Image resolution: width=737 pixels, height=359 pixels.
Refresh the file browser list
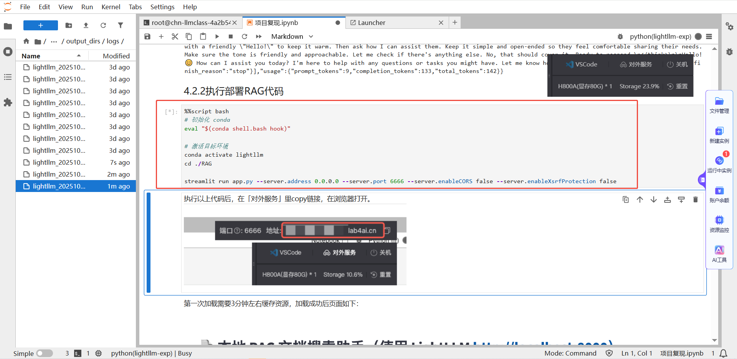pyautogui.click(x=103, y=25)
